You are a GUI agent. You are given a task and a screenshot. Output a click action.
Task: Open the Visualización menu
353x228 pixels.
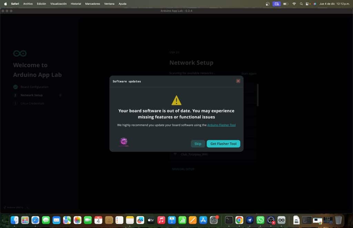pos(58,4)
